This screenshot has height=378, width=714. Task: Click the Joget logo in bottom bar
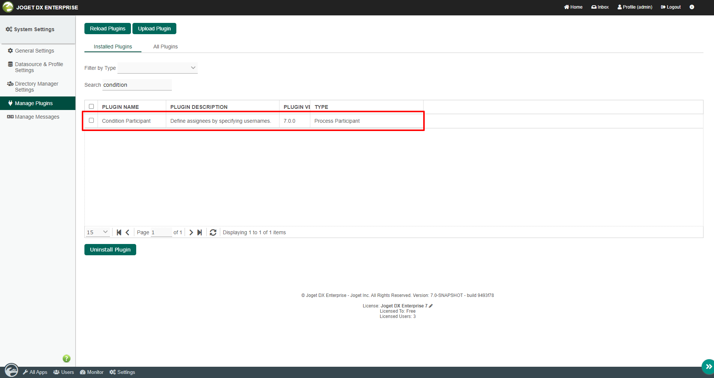point(11,370)
